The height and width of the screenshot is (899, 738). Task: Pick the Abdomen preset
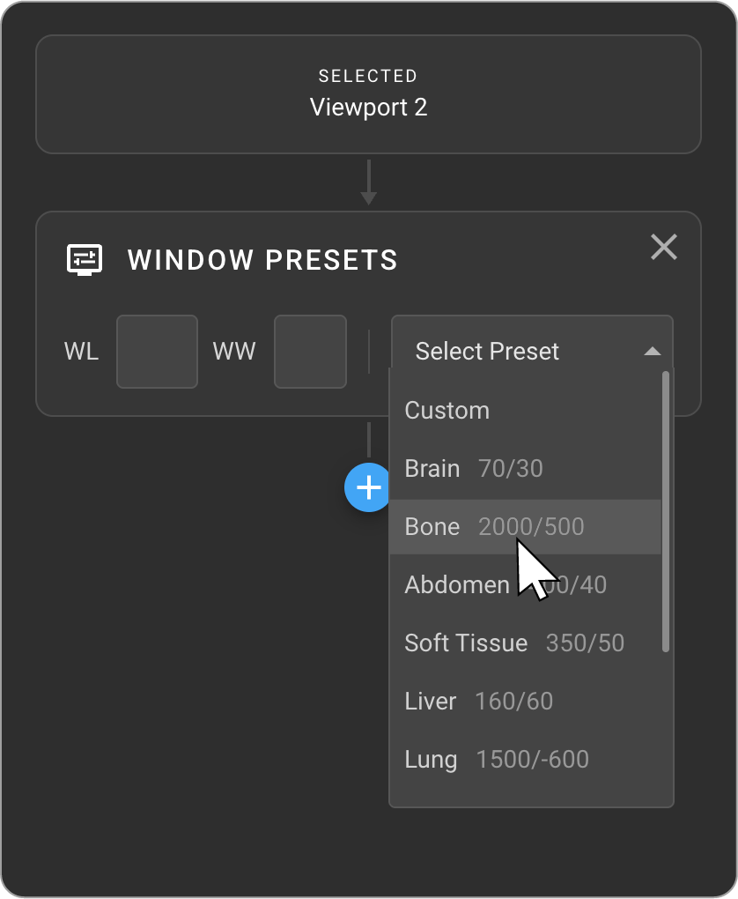(x=456, y=585)
